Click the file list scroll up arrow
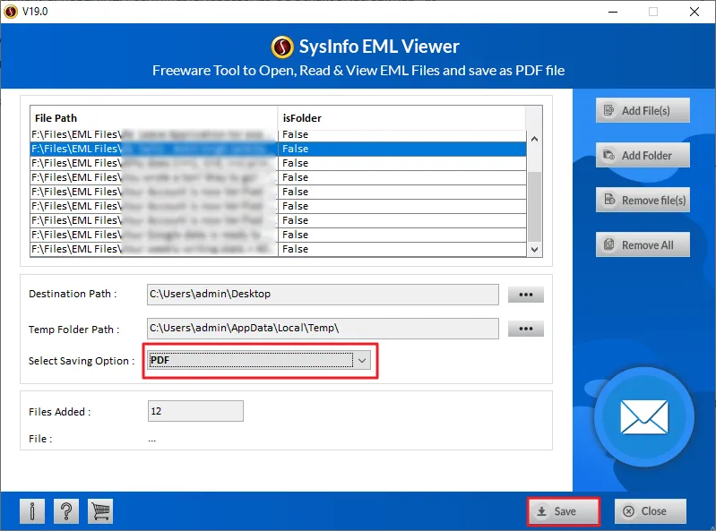The width and height of the screenshot is (716, 531). 534,139
